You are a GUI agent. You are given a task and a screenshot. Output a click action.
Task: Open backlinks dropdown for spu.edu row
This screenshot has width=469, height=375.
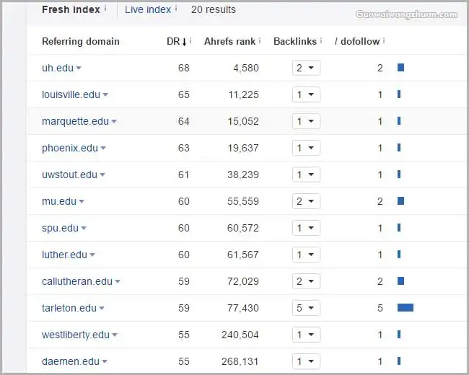coord(306,228)
